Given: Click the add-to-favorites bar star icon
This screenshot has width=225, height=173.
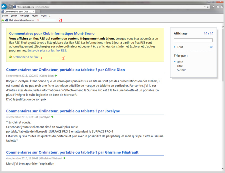Looking at the screenshot, I should click(3, 20).
